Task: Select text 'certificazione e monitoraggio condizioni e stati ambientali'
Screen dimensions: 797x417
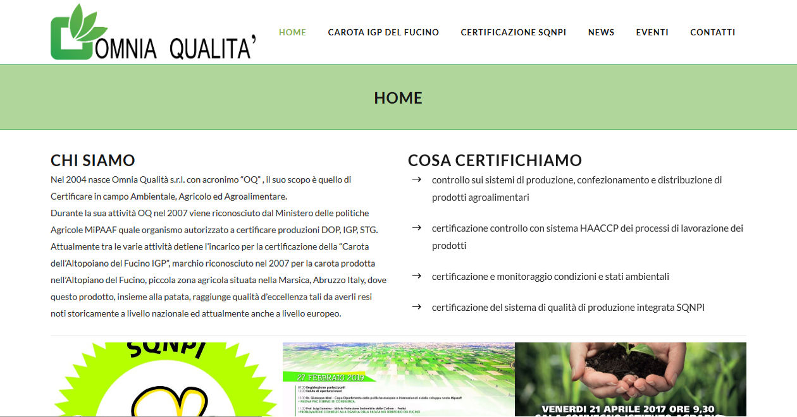Action: (550, 277)
